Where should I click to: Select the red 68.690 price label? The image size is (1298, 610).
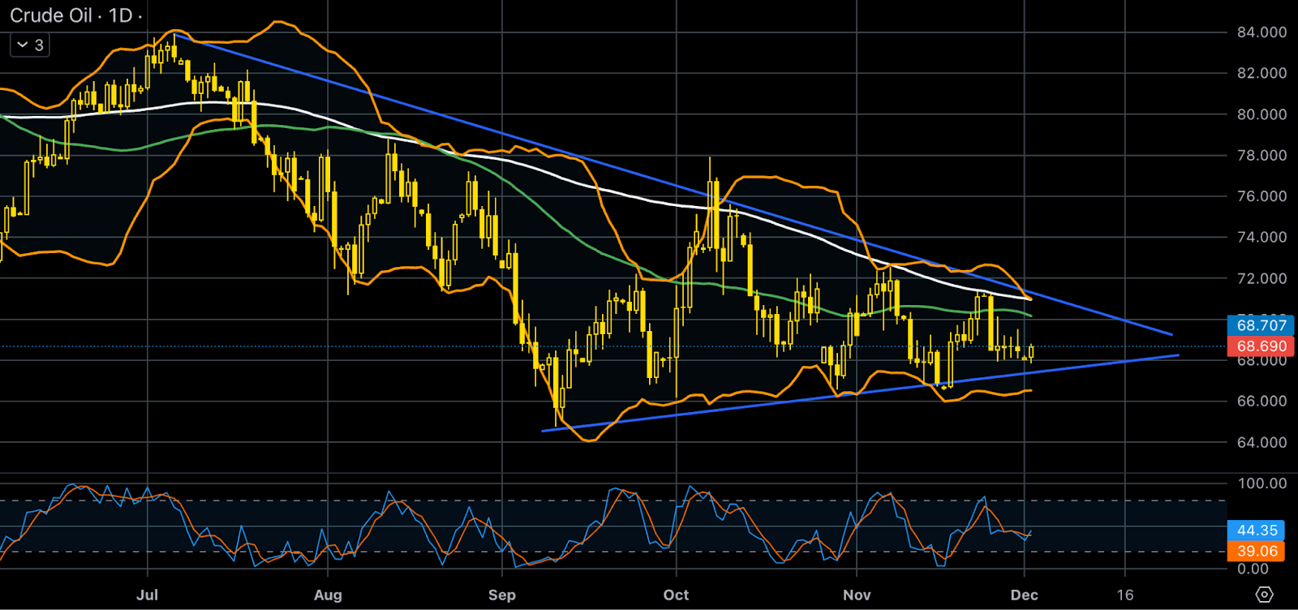tap(1261, 346)
